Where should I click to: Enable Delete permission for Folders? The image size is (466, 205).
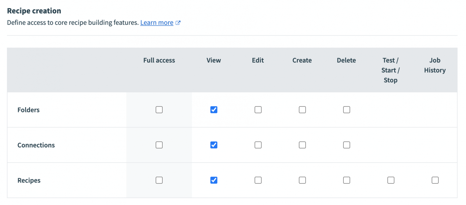coord(346,110)
